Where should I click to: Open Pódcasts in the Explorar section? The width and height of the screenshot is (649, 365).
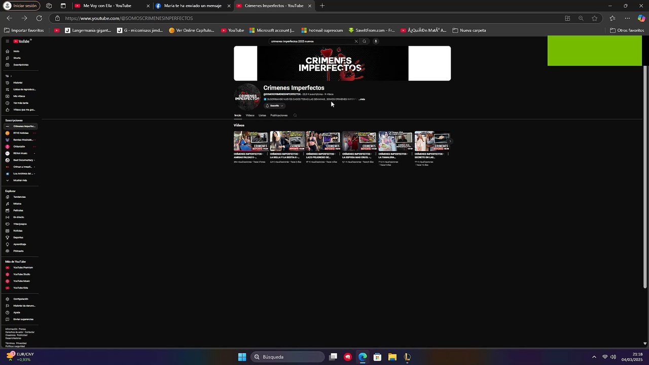click(18, 251)
